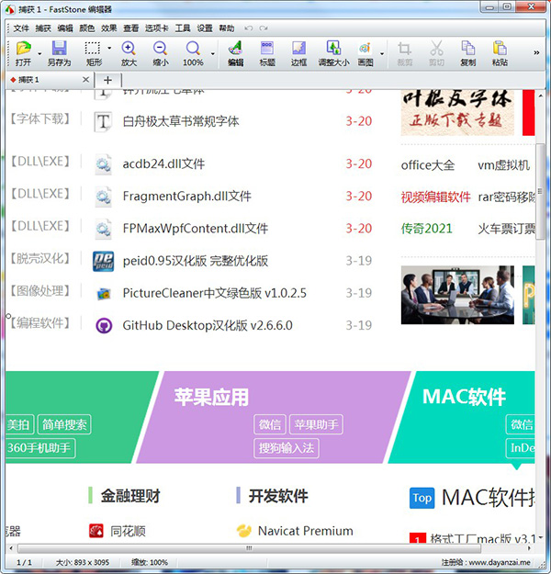
Task: Click the 简单搜索 tag button
Action: click(64, 424)
